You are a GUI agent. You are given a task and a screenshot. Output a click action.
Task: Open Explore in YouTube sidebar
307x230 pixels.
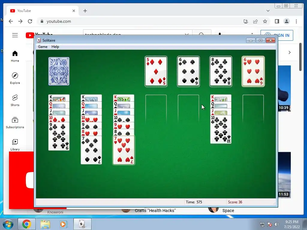point(15,78)
